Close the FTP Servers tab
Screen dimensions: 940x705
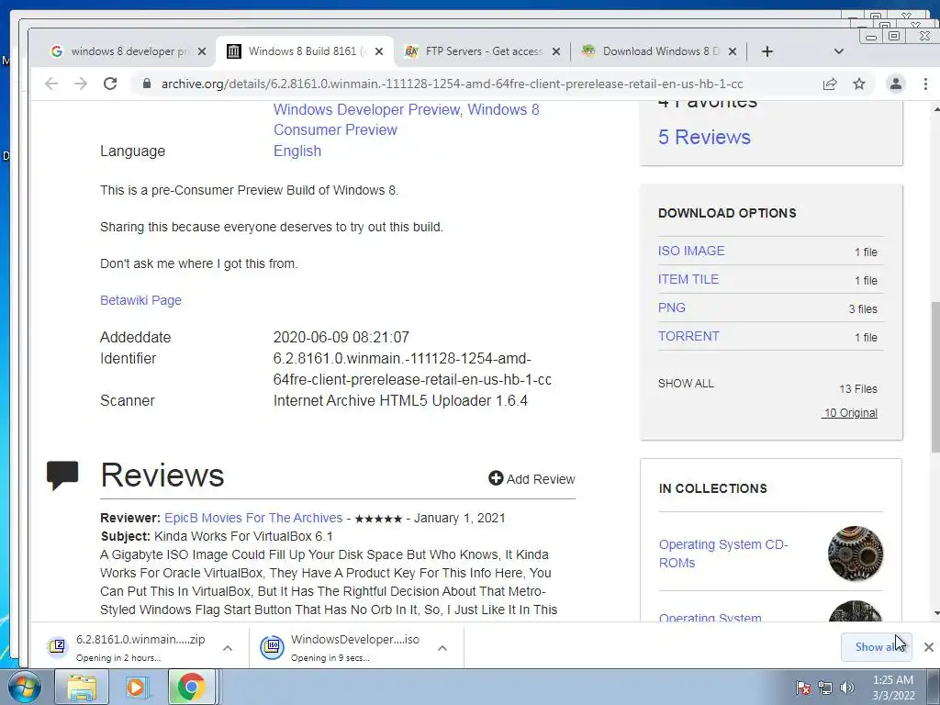pos(556,51)
